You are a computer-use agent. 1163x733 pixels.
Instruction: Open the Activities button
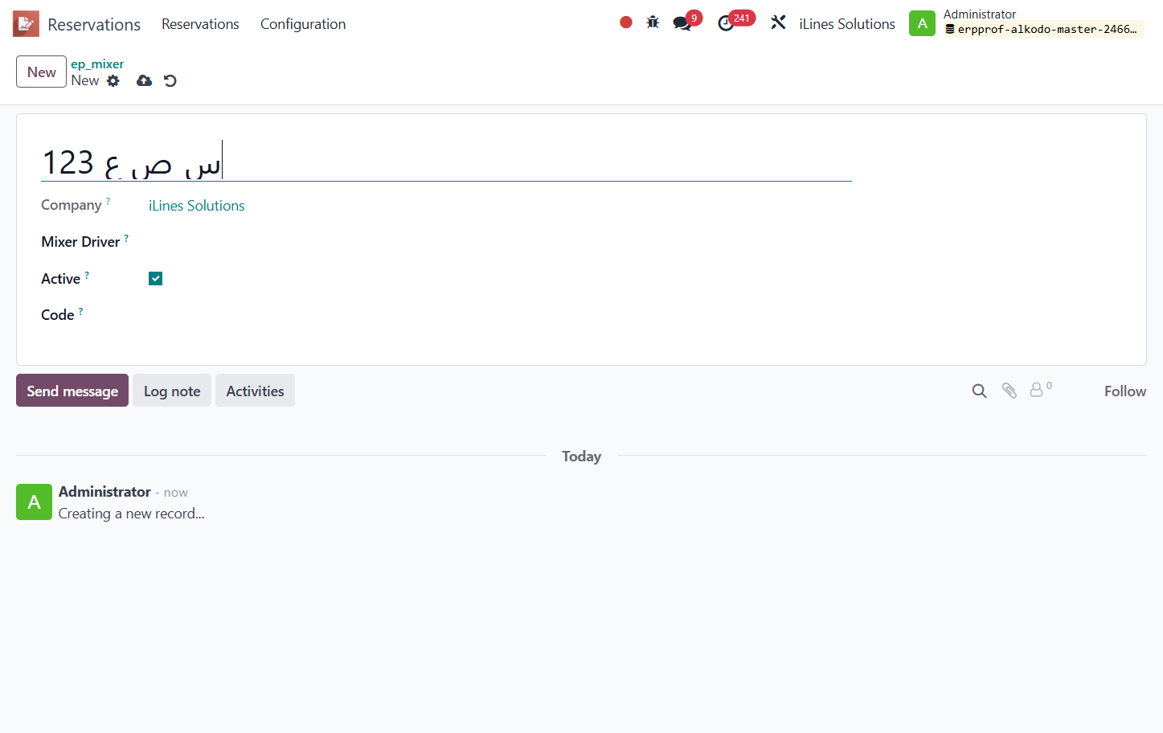click(255, 391)
